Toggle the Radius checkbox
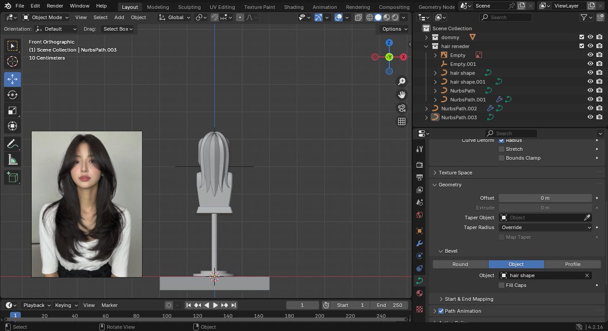Viewport: 608px width, 331px height. tap(502, 140)
